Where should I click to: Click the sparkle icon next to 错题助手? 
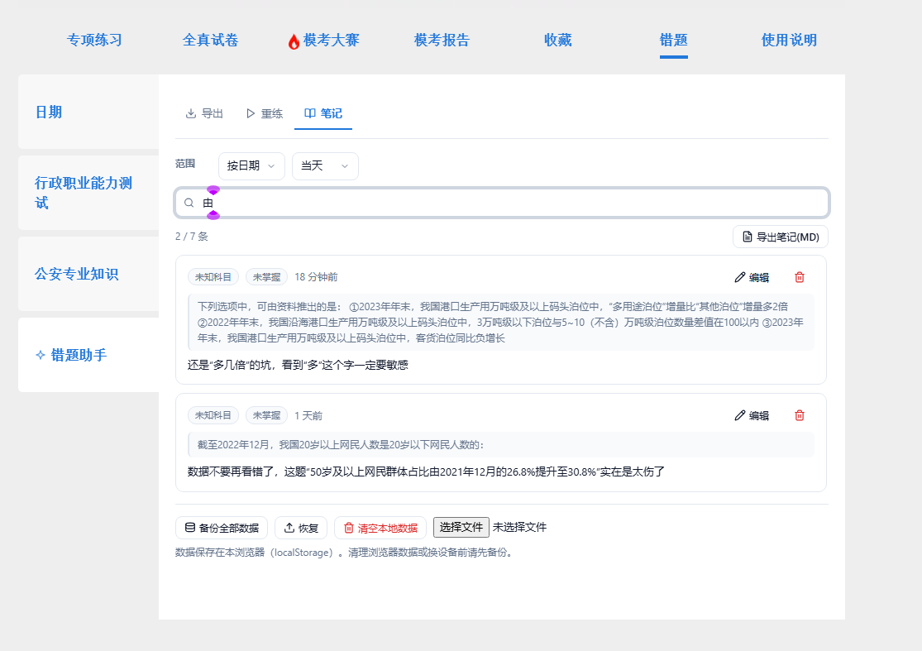[x=40, y=355]
